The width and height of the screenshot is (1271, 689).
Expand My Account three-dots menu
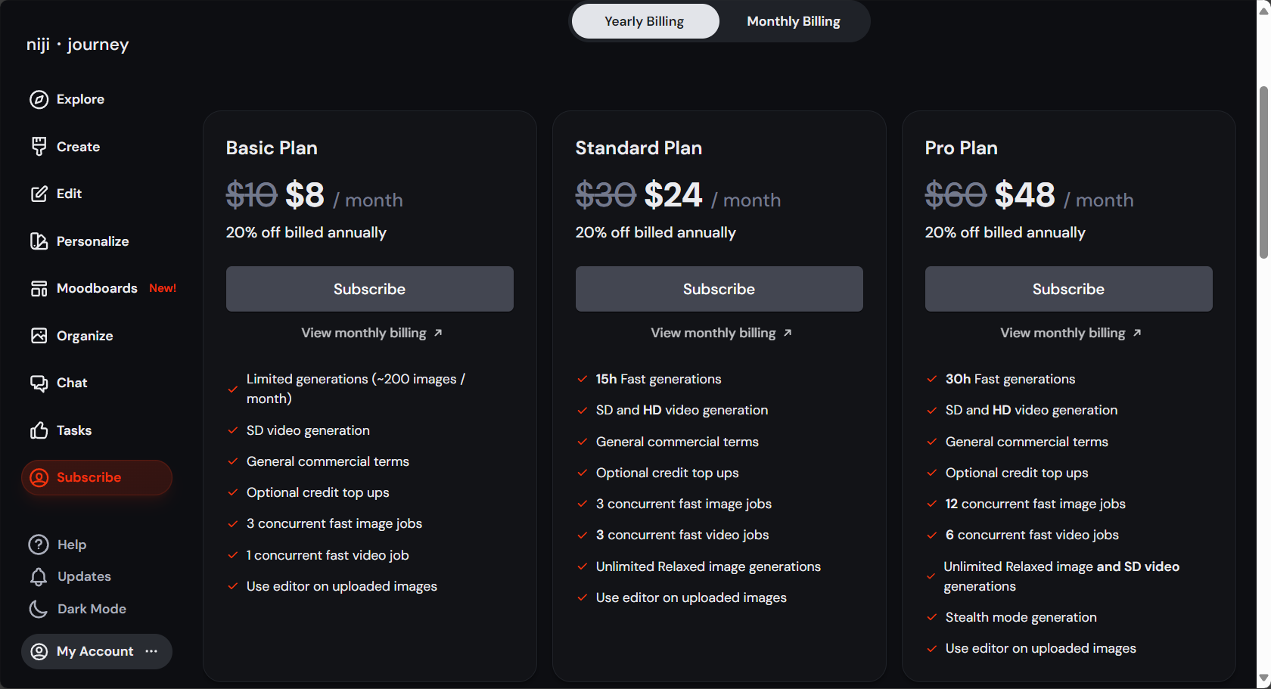pyautogui.click(x=151, y=651)
